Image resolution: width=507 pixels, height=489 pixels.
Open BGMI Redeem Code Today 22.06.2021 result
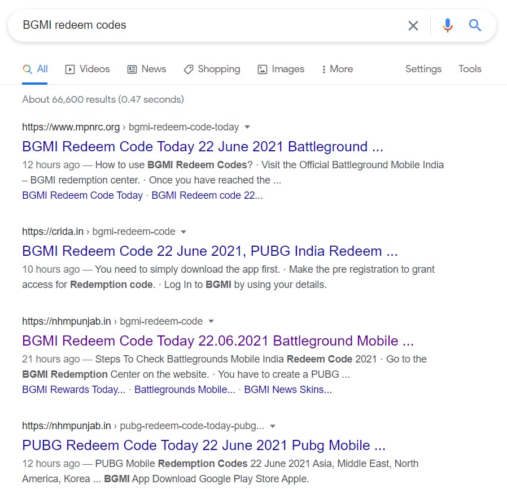217,340
